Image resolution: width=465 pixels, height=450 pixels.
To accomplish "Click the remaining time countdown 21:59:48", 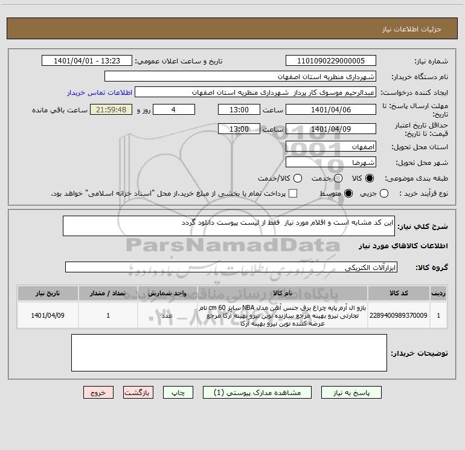I will 111,109.
